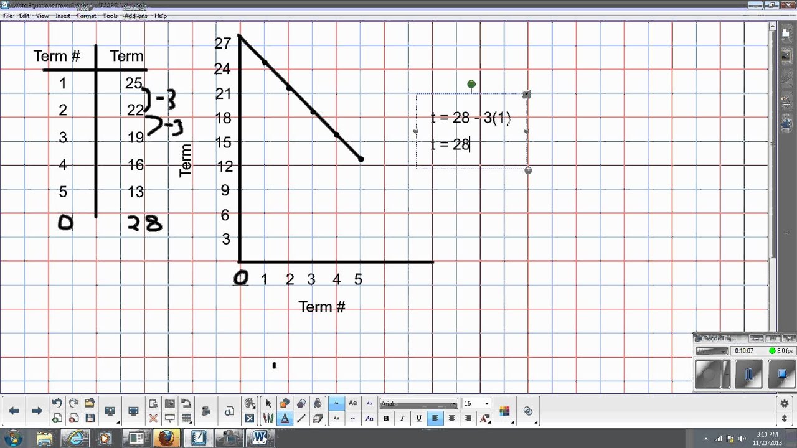Select the Shapes tool
Screen dimensions: 797x448
(x=285, y=403)
